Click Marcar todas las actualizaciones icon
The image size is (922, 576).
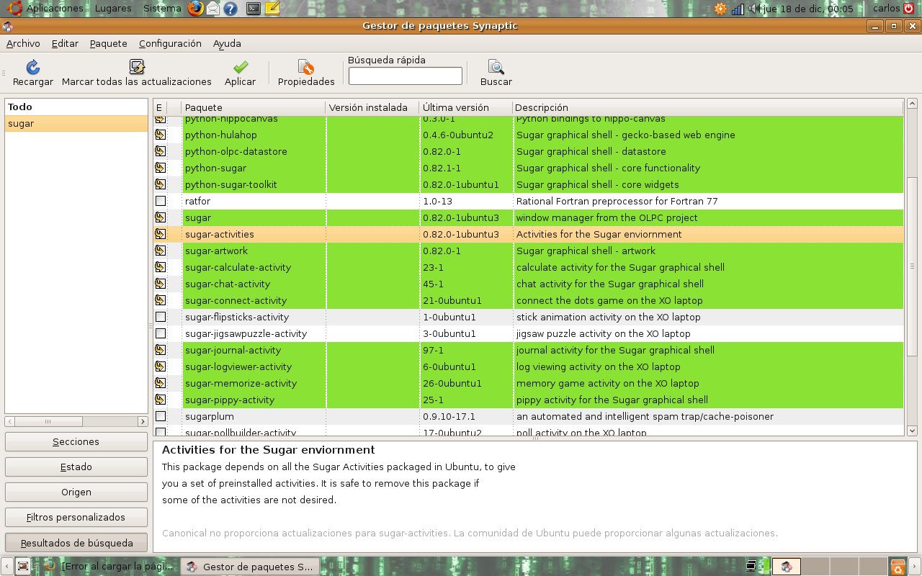tap(137, 67)
